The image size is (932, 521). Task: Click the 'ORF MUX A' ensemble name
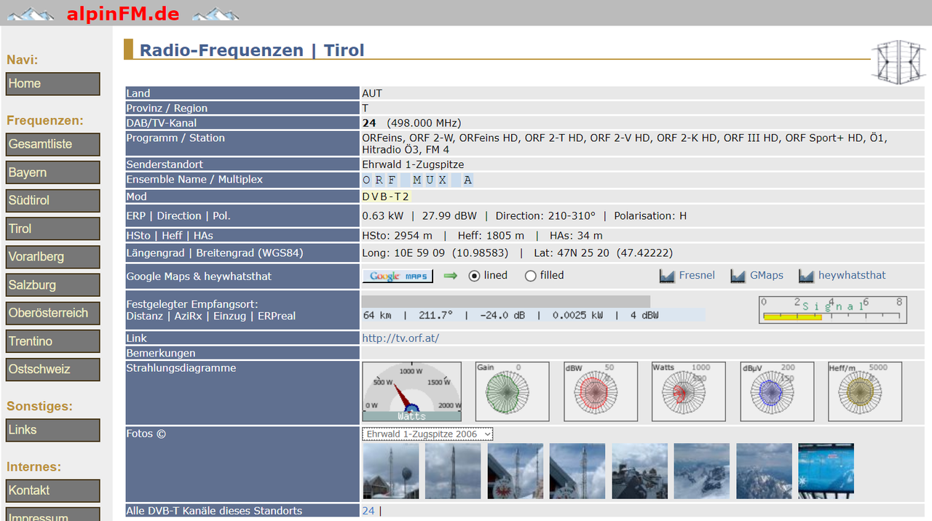tap(418, 180)
